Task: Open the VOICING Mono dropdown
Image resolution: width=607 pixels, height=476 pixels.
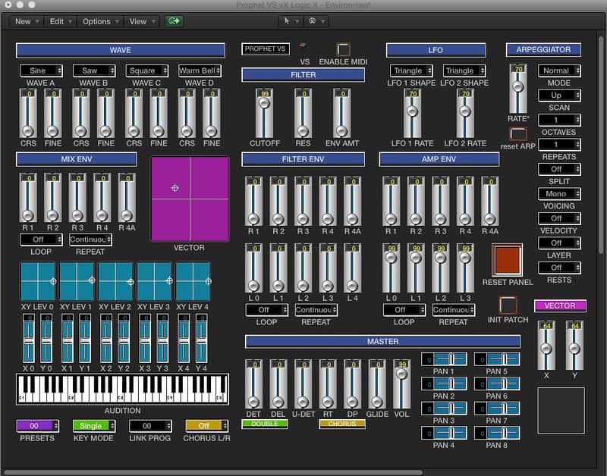Action: [x=559, y=194]
